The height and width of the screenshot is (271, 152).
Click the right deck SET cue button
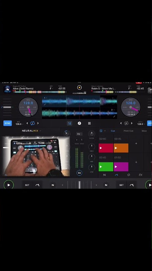pyautogui.click(x=121, y=185)
